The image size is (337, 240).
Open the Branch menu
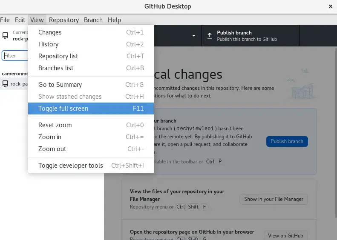[93, 20]
